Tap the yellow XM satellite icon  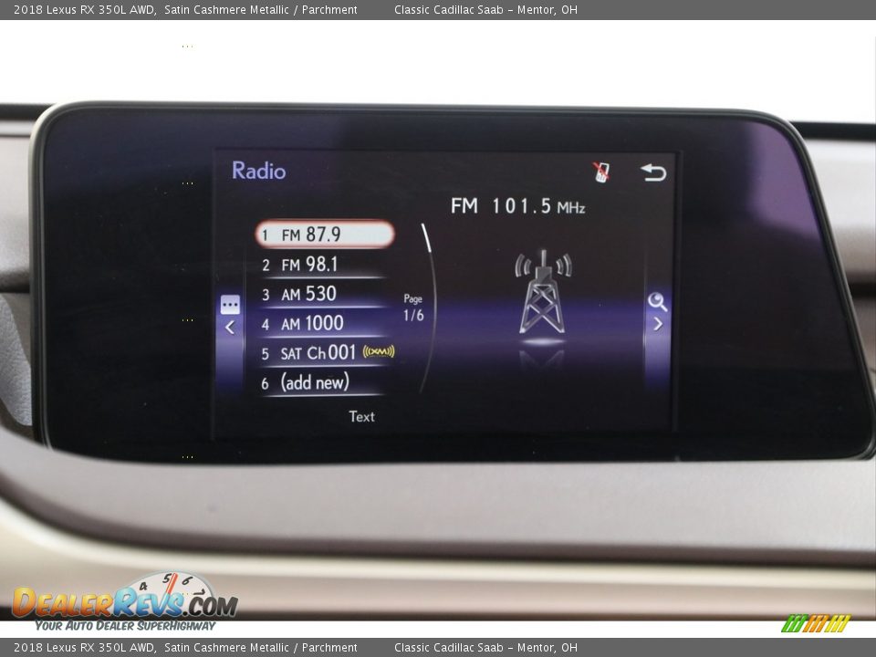[x=379, y=352]
